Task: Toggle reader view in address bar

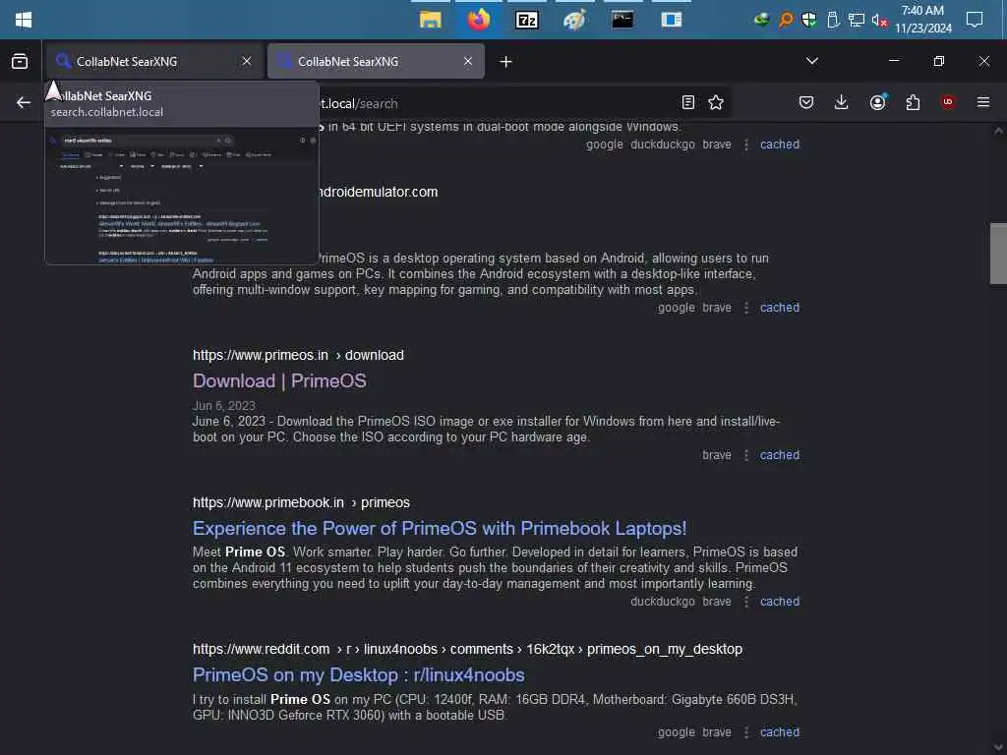Action: 687,102
